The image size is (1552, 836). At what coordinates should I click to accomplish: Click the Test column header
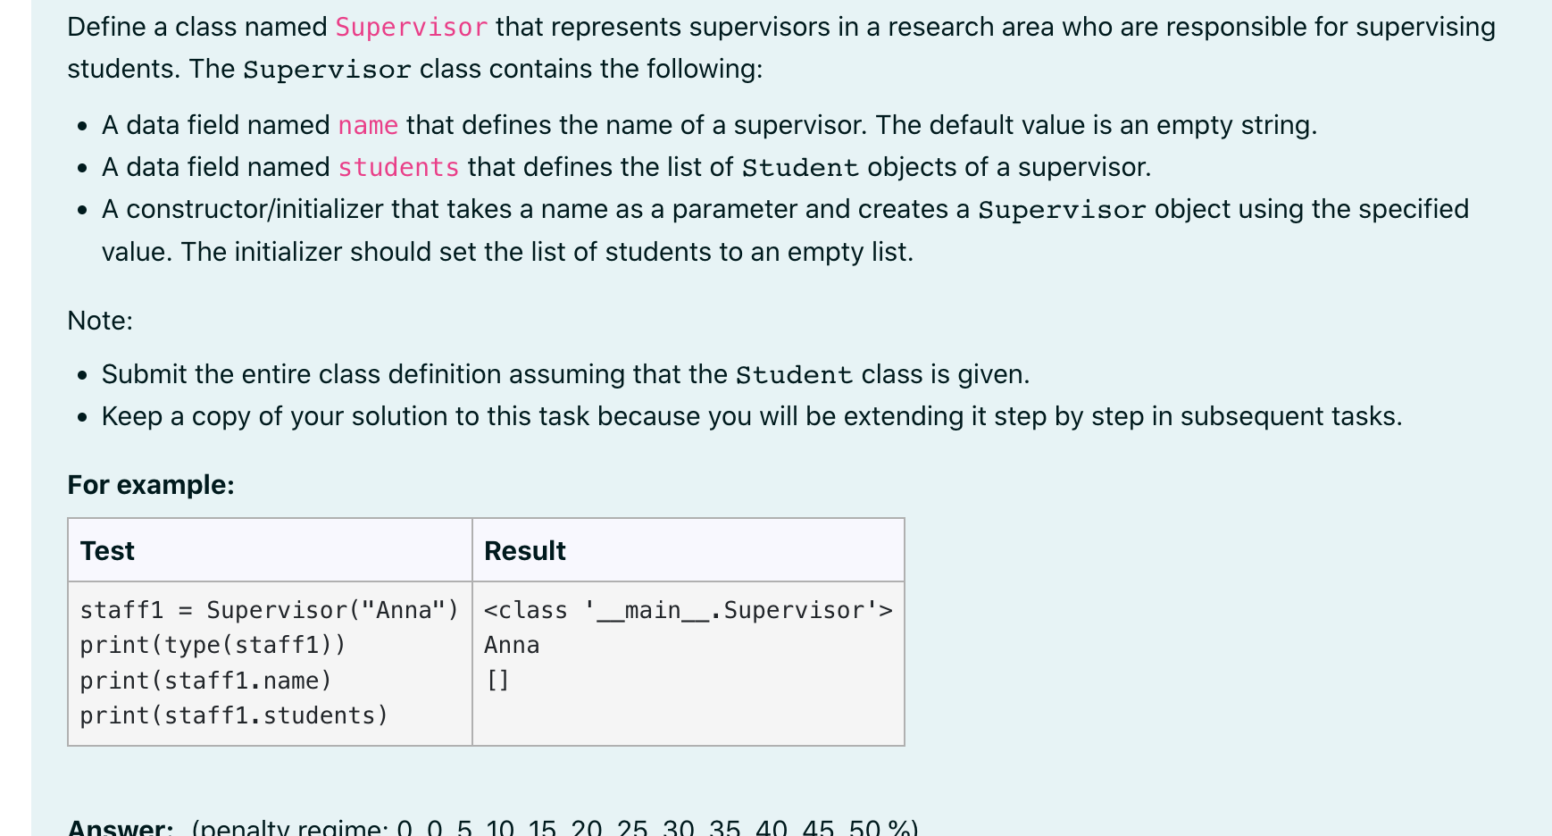coord(107,550)
